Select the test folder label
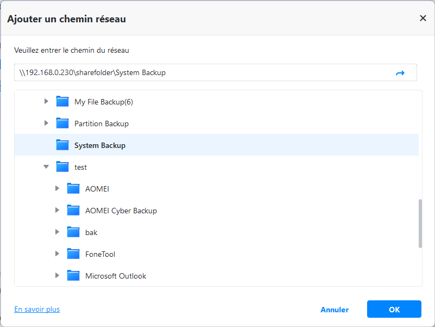 tap(80, 167)
